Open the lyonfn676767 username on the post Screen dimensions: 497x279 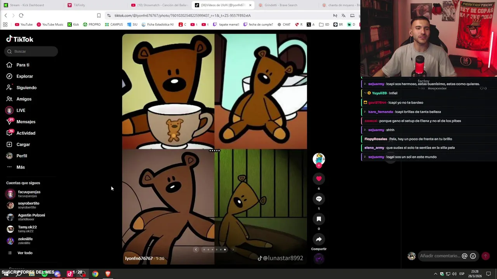point(139,258)
